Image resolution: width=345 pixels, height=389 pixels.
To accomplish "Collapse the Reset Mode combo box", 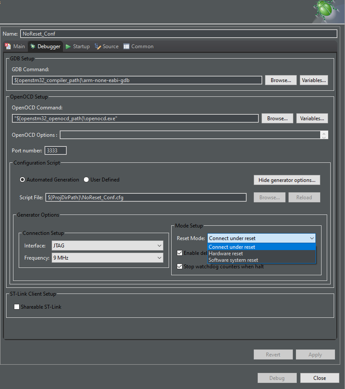I will point(261,238).
